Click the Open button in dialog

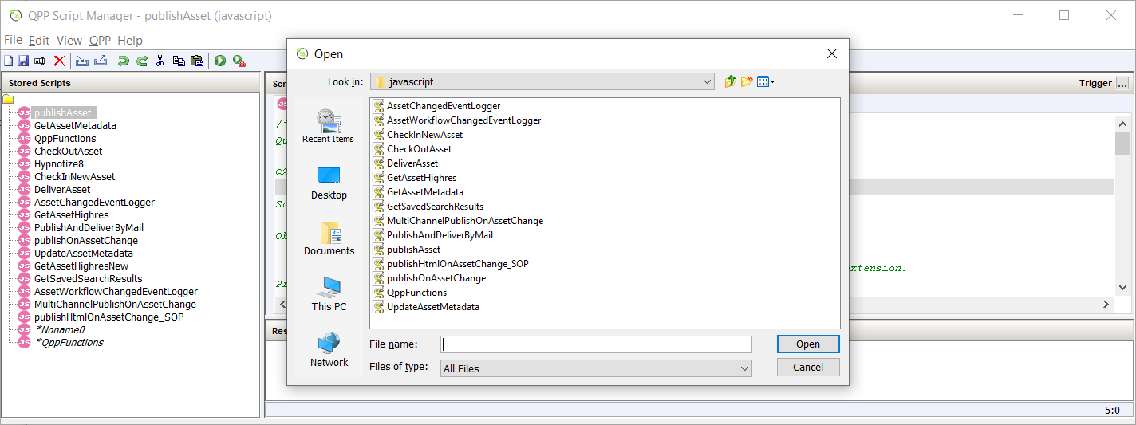coord(808,344)
